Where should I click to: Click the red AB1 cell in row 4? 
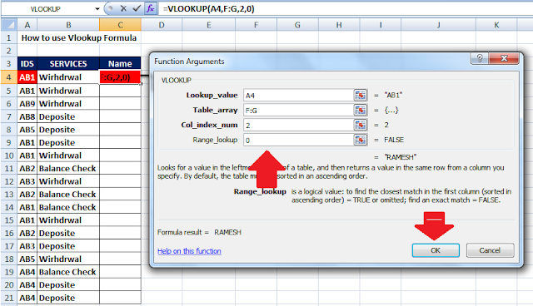coord(27,77)
